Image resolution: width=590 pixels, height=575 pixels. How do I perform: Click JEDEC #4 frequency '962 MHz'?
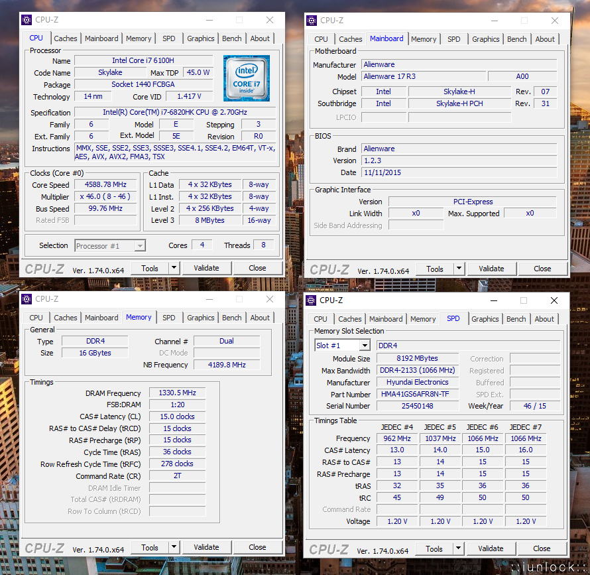pos(397,438)
